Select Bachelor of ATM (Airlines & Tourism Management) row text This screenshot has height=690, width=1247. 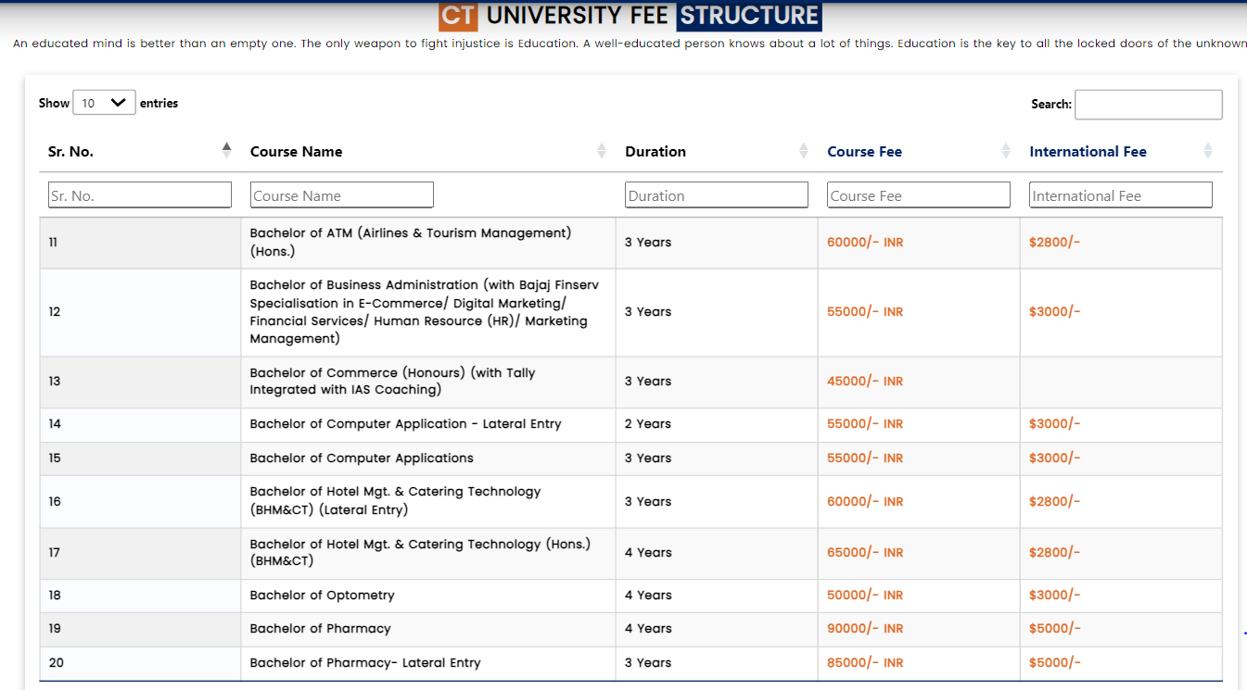(411, 242)
